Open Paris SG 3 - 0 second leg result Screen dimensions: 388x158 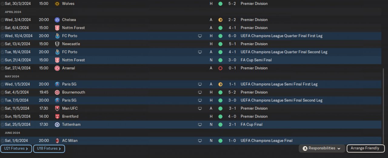point(232,100)
